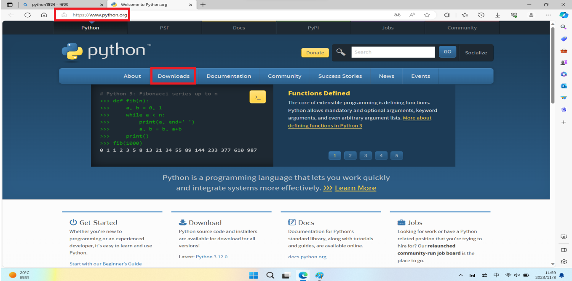Open News menu in main nav

(x=387, y=76)
